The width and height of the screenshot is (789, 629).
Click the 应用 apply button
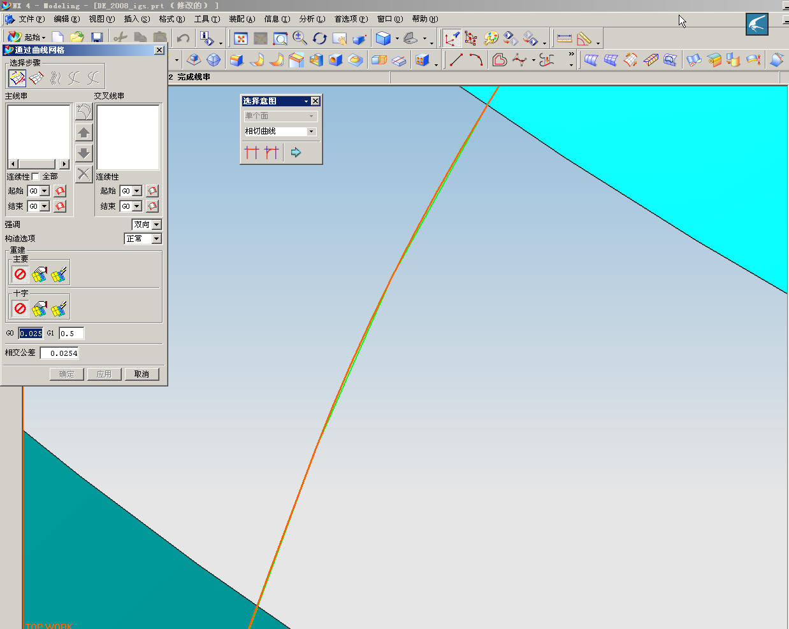(x=105, y=374)
